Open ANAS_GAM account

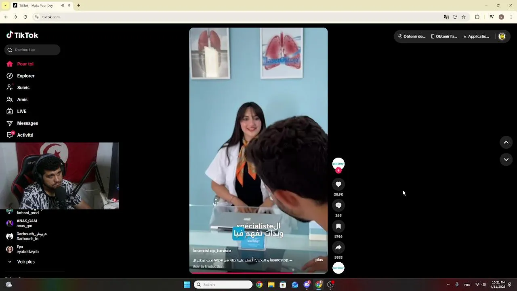tap(22, 224)
